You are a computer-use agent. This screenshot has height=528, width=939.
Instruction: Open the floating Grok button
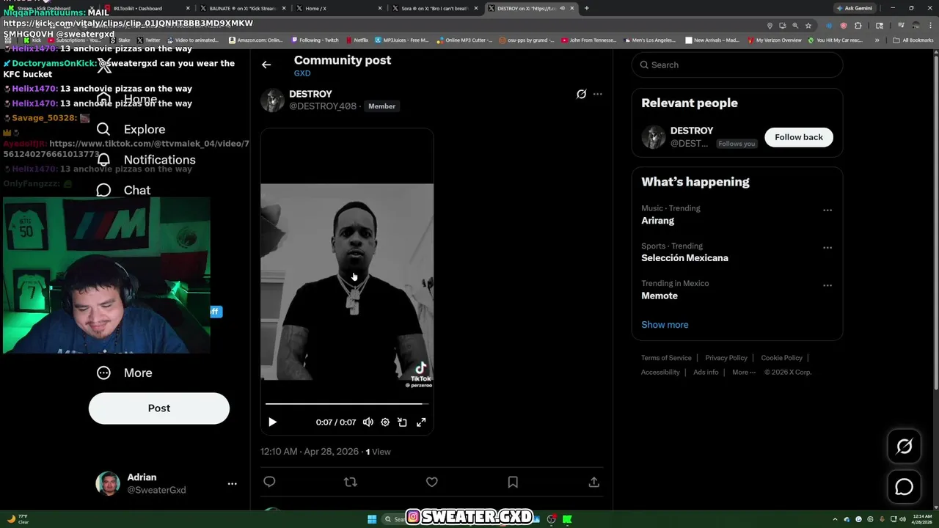[x=905, y=447]
